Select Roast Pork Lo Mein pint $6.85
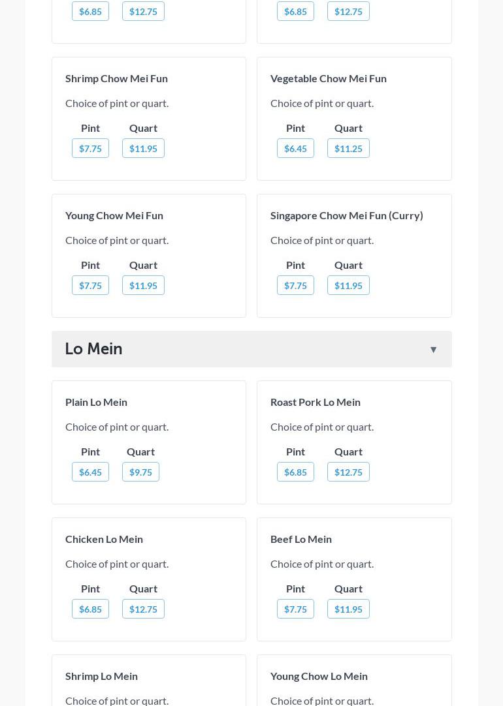 tap(295, 472)
